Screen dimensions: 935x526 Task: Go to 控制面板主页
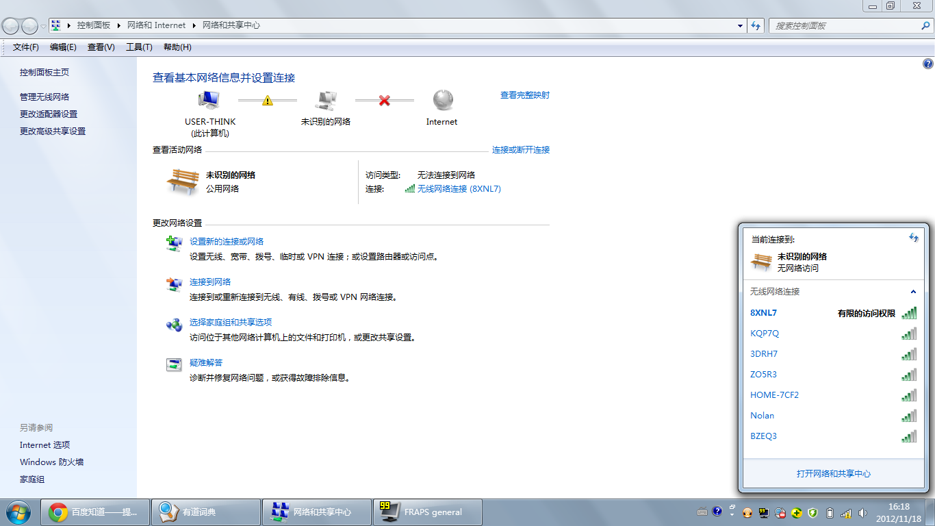(x=44, y=73)
